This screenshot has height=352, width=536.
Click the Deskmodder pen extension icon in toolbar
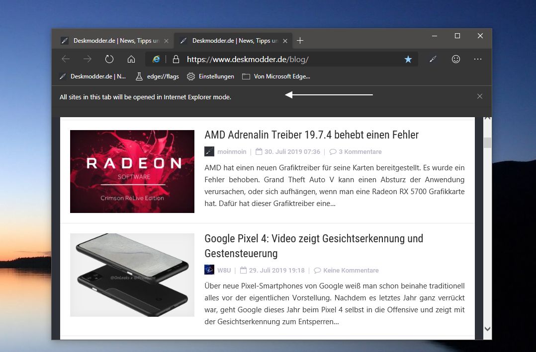coord(433,59)
